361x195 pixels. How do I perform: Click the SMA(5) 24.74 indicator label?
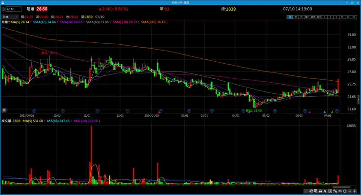coord(20,22)
